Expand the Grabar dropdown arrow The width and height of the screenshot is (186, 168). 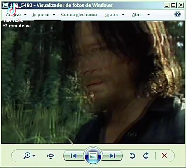pyautogui.click(x=123, y=15)
